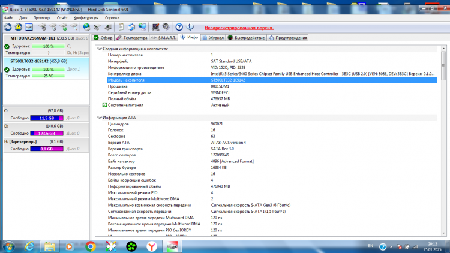Click the Незарегистрированная версия link

[239, 28]
